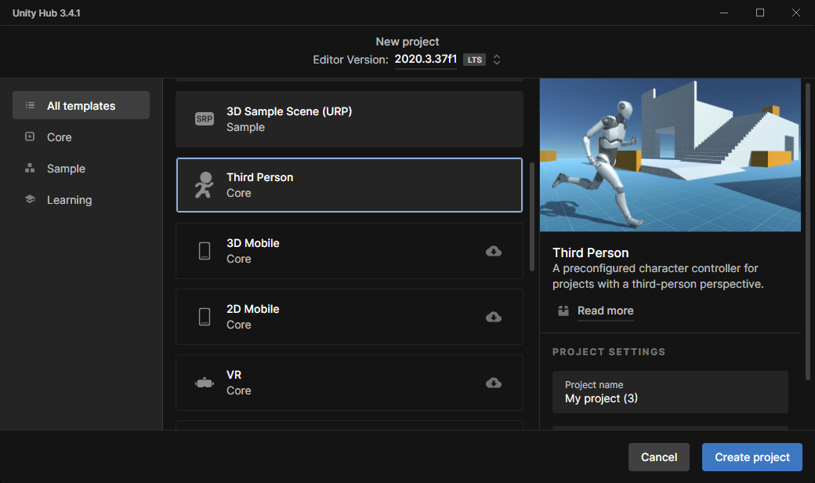The width and height of the screenshot is (815, 483).
Task: Click the Editor Version label
Action: click(350, 60)
